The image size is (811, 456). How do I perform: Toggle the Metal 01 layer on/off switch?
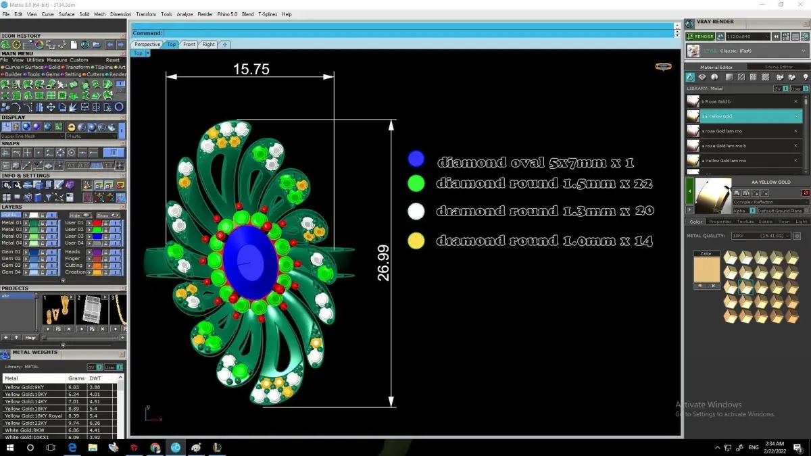pos(51,223)
